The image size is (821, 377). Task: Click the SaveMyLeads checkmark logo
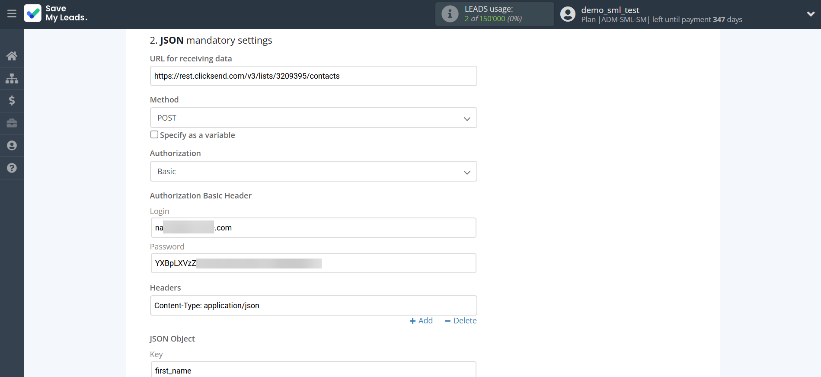tap(33, 13)
